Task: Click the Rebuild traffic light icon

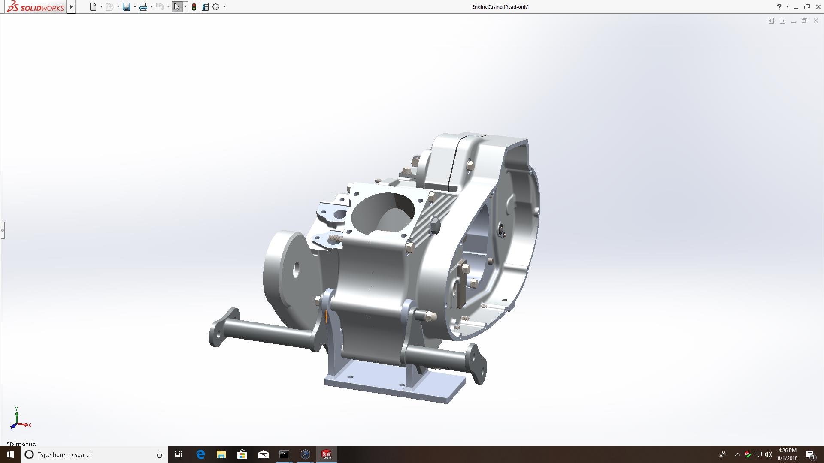Action: (x=194, y=7)
